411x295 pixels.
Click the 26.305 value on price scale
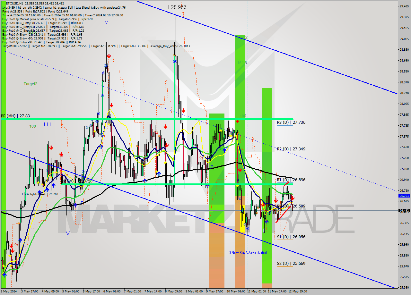(404, 223)
